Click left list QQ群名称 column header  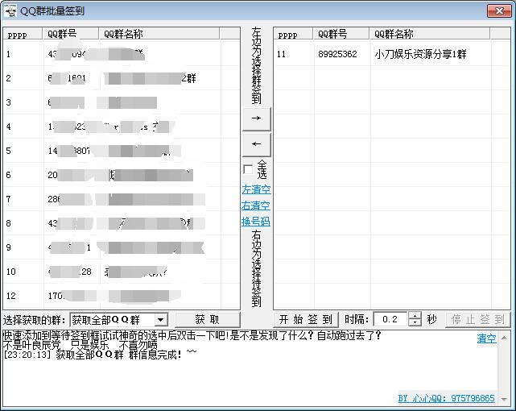pyautogui.click(x=159, y=34)
